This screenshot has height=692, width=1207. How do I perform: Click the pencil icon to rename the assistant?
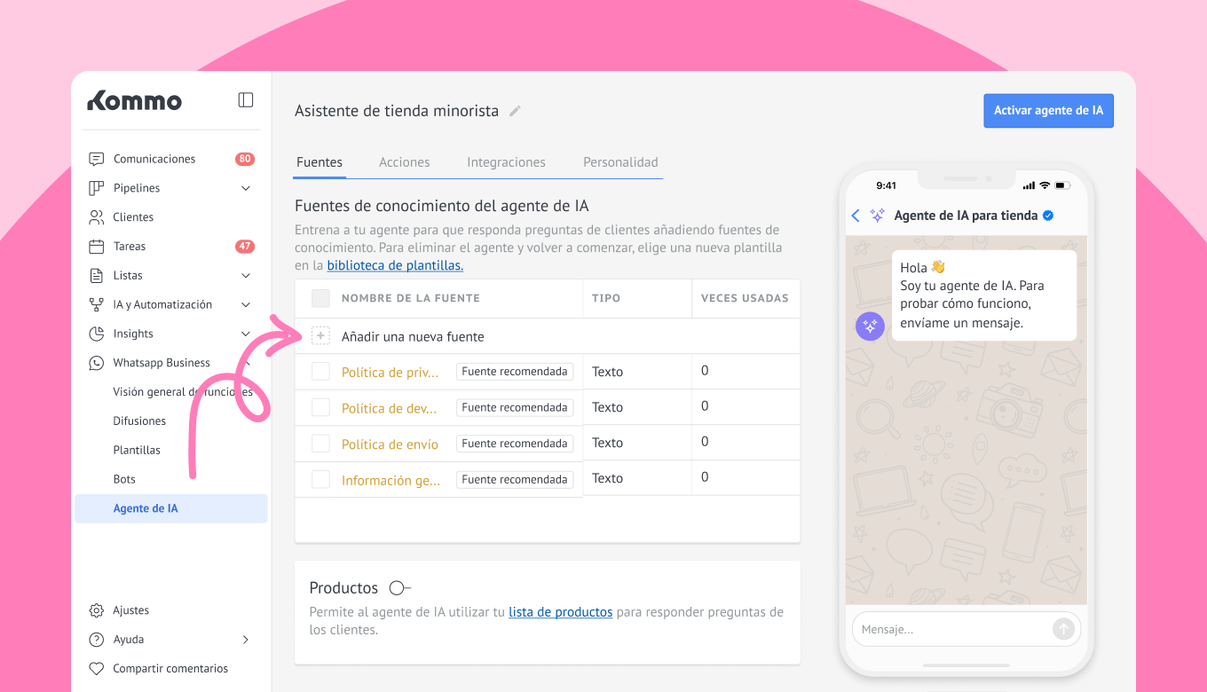515,112
